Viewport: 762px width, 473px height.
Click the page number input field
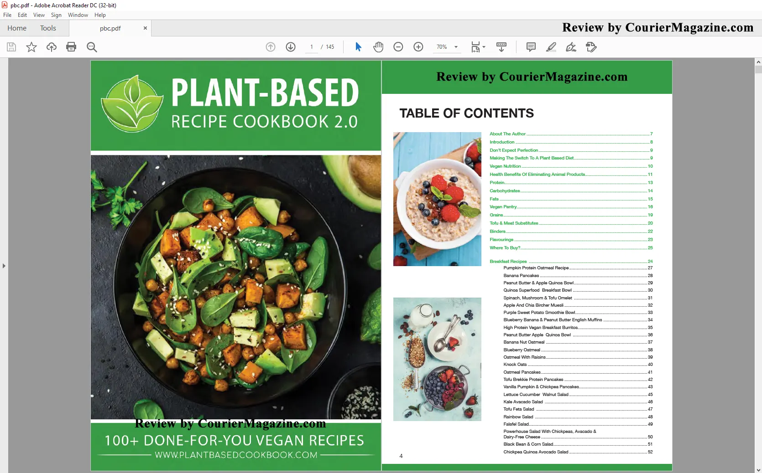[x=312, y=47]
